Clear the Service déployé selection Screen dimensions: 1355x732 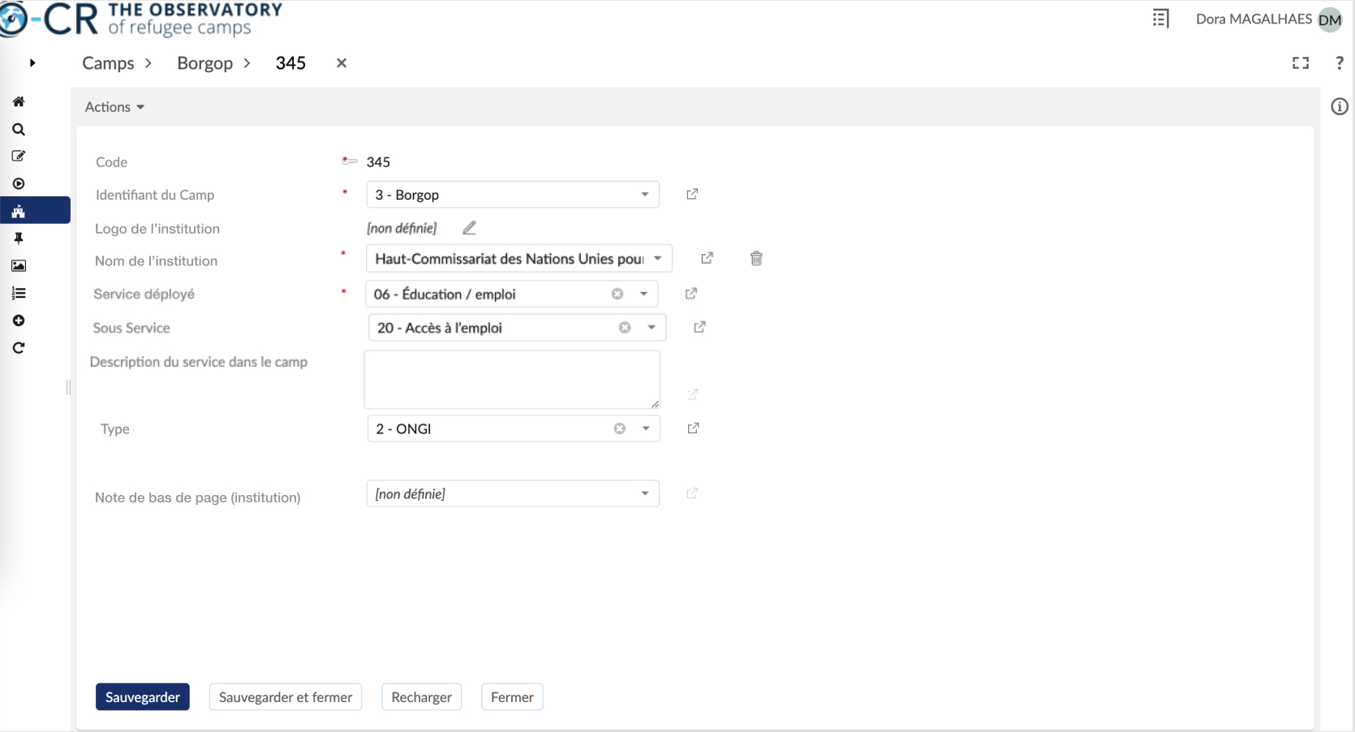click(617, 294)
